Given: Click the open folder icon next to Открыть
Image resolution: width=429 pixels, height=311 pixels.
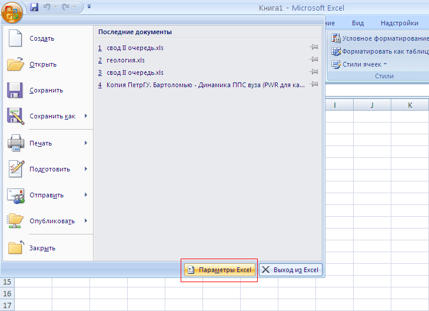Looking at the screenshot, I should coord(16,64).
